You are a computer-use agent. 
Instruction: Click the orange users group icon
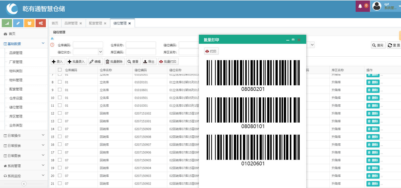click(29, 23)
